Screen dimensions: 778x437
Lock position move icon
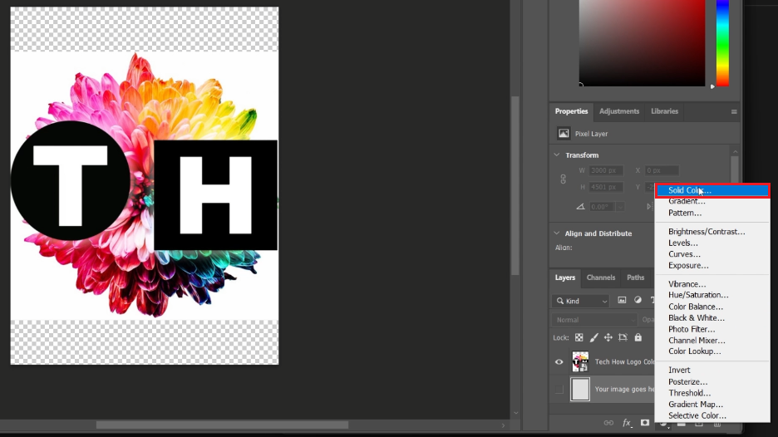608,338
